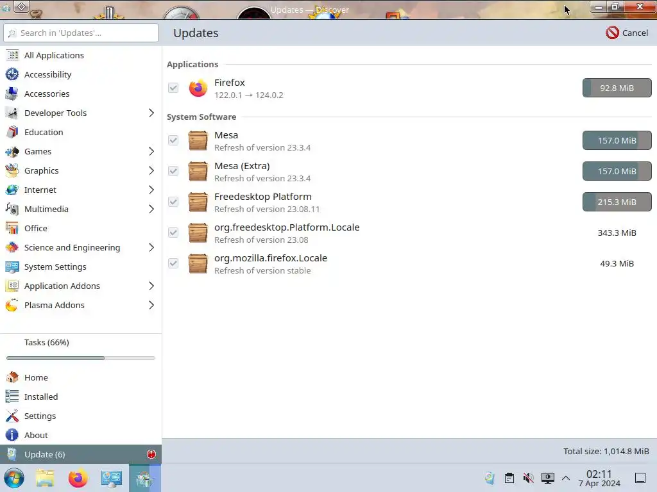Click the Accessories category icon
This screenshot has height=492, width=657.
[x=12, y=94]
